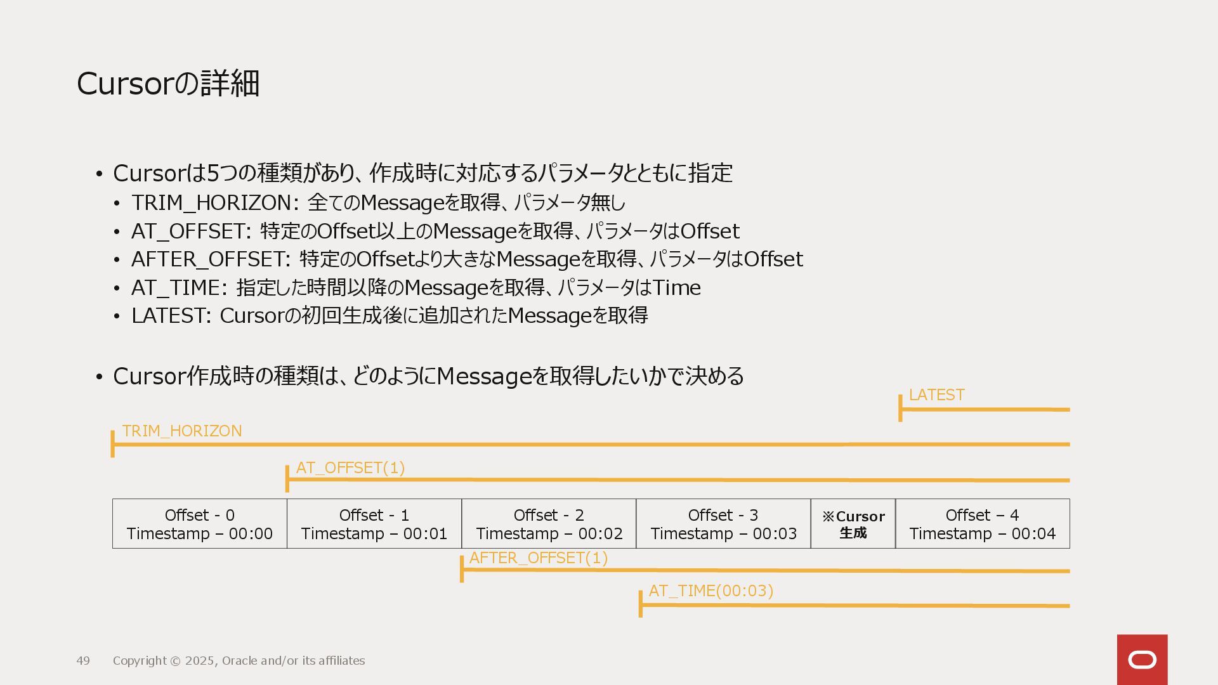Click the ※Cursor 生成 cell
The image size is (1218, 685).
853,524
